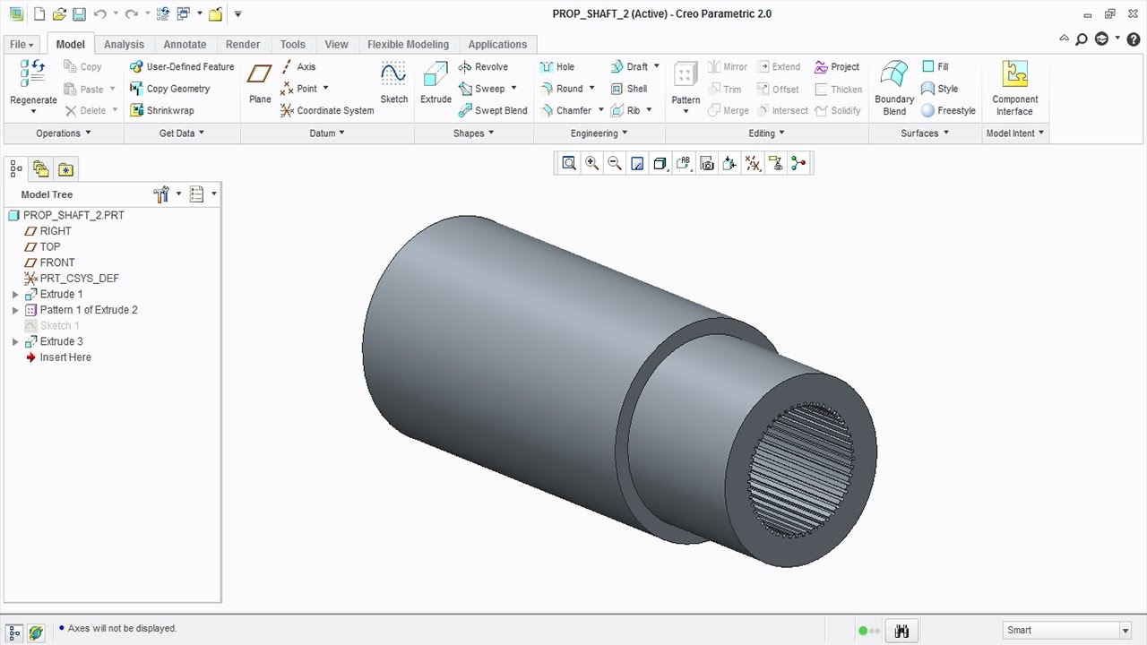Click the Rib button
This screenshot has height=645, width=1147.
[x=625, y=110]
